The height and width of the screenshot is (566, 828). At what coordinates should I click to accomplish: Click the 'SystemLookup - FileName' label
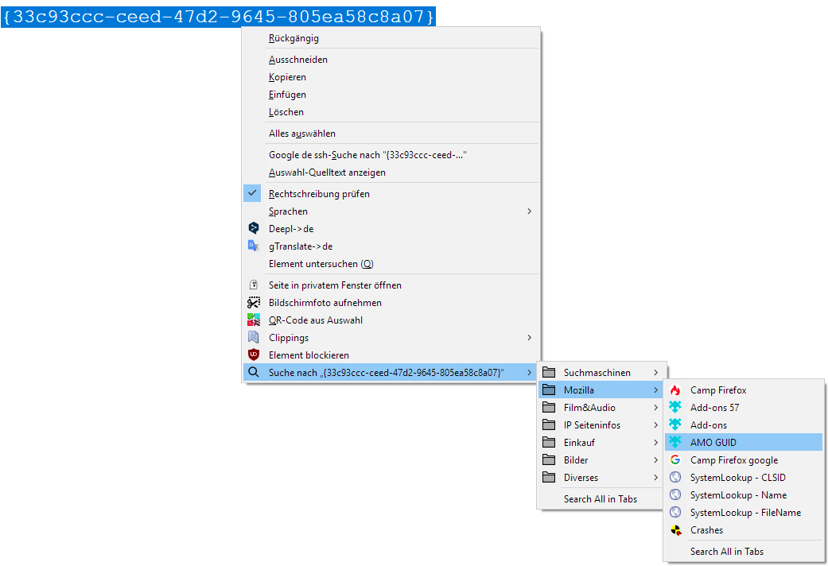pyautogui.click(x=745, y=512)
